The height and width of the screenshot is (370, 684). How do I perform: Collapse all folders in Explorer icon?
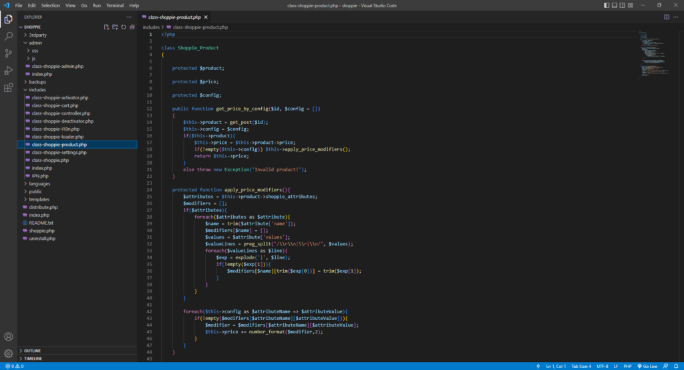132,27
